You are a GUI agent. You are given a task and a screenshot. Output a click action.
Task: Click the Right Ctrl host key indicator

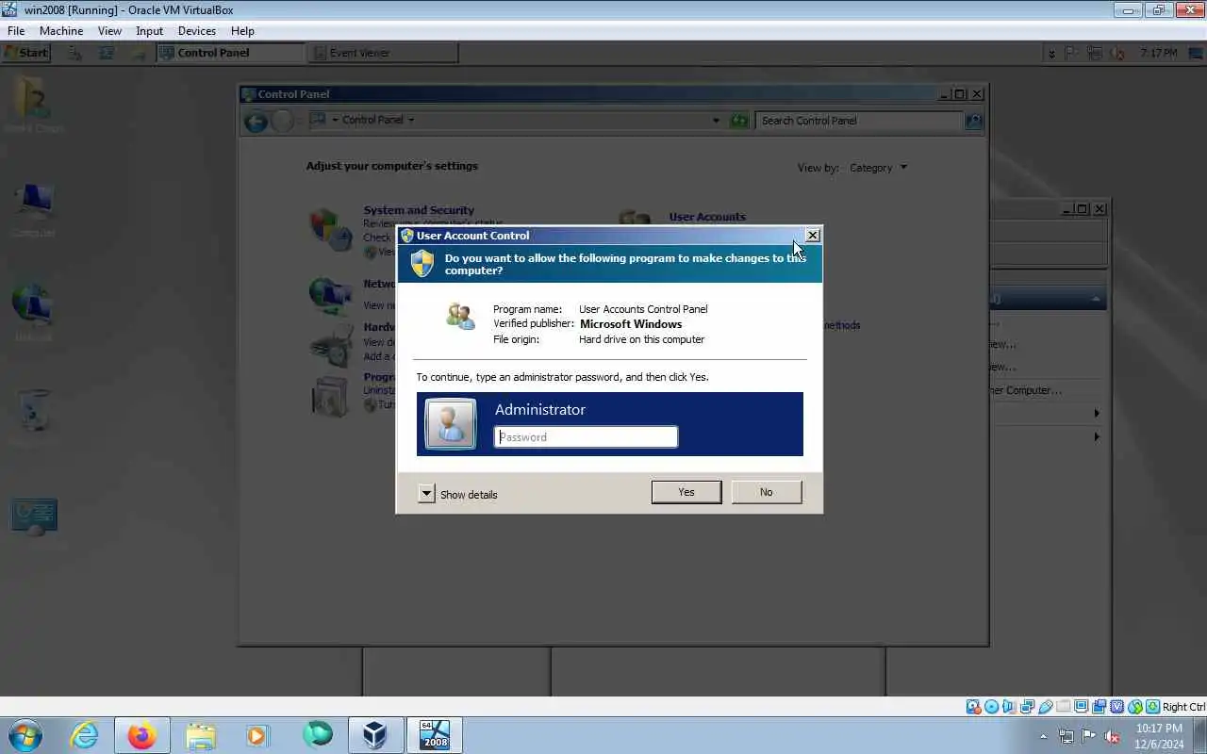click(x=1183, y=707)
